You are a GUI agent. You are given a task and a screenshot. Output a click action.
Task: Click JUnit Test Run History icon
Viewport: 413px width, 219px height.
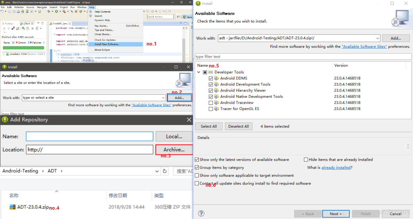coord(37,28)
